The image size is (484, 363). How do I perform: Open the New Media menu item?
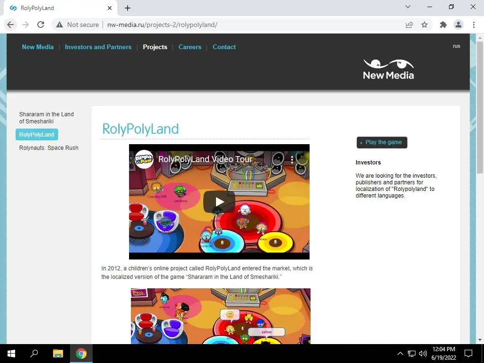(x=38, y=47)
